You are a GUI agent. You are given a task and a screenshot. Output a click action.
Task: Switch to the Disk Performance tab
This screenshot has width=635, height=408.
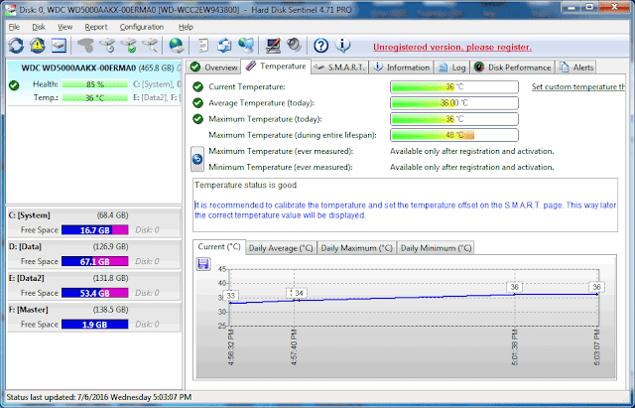click(x=513, y=68)
